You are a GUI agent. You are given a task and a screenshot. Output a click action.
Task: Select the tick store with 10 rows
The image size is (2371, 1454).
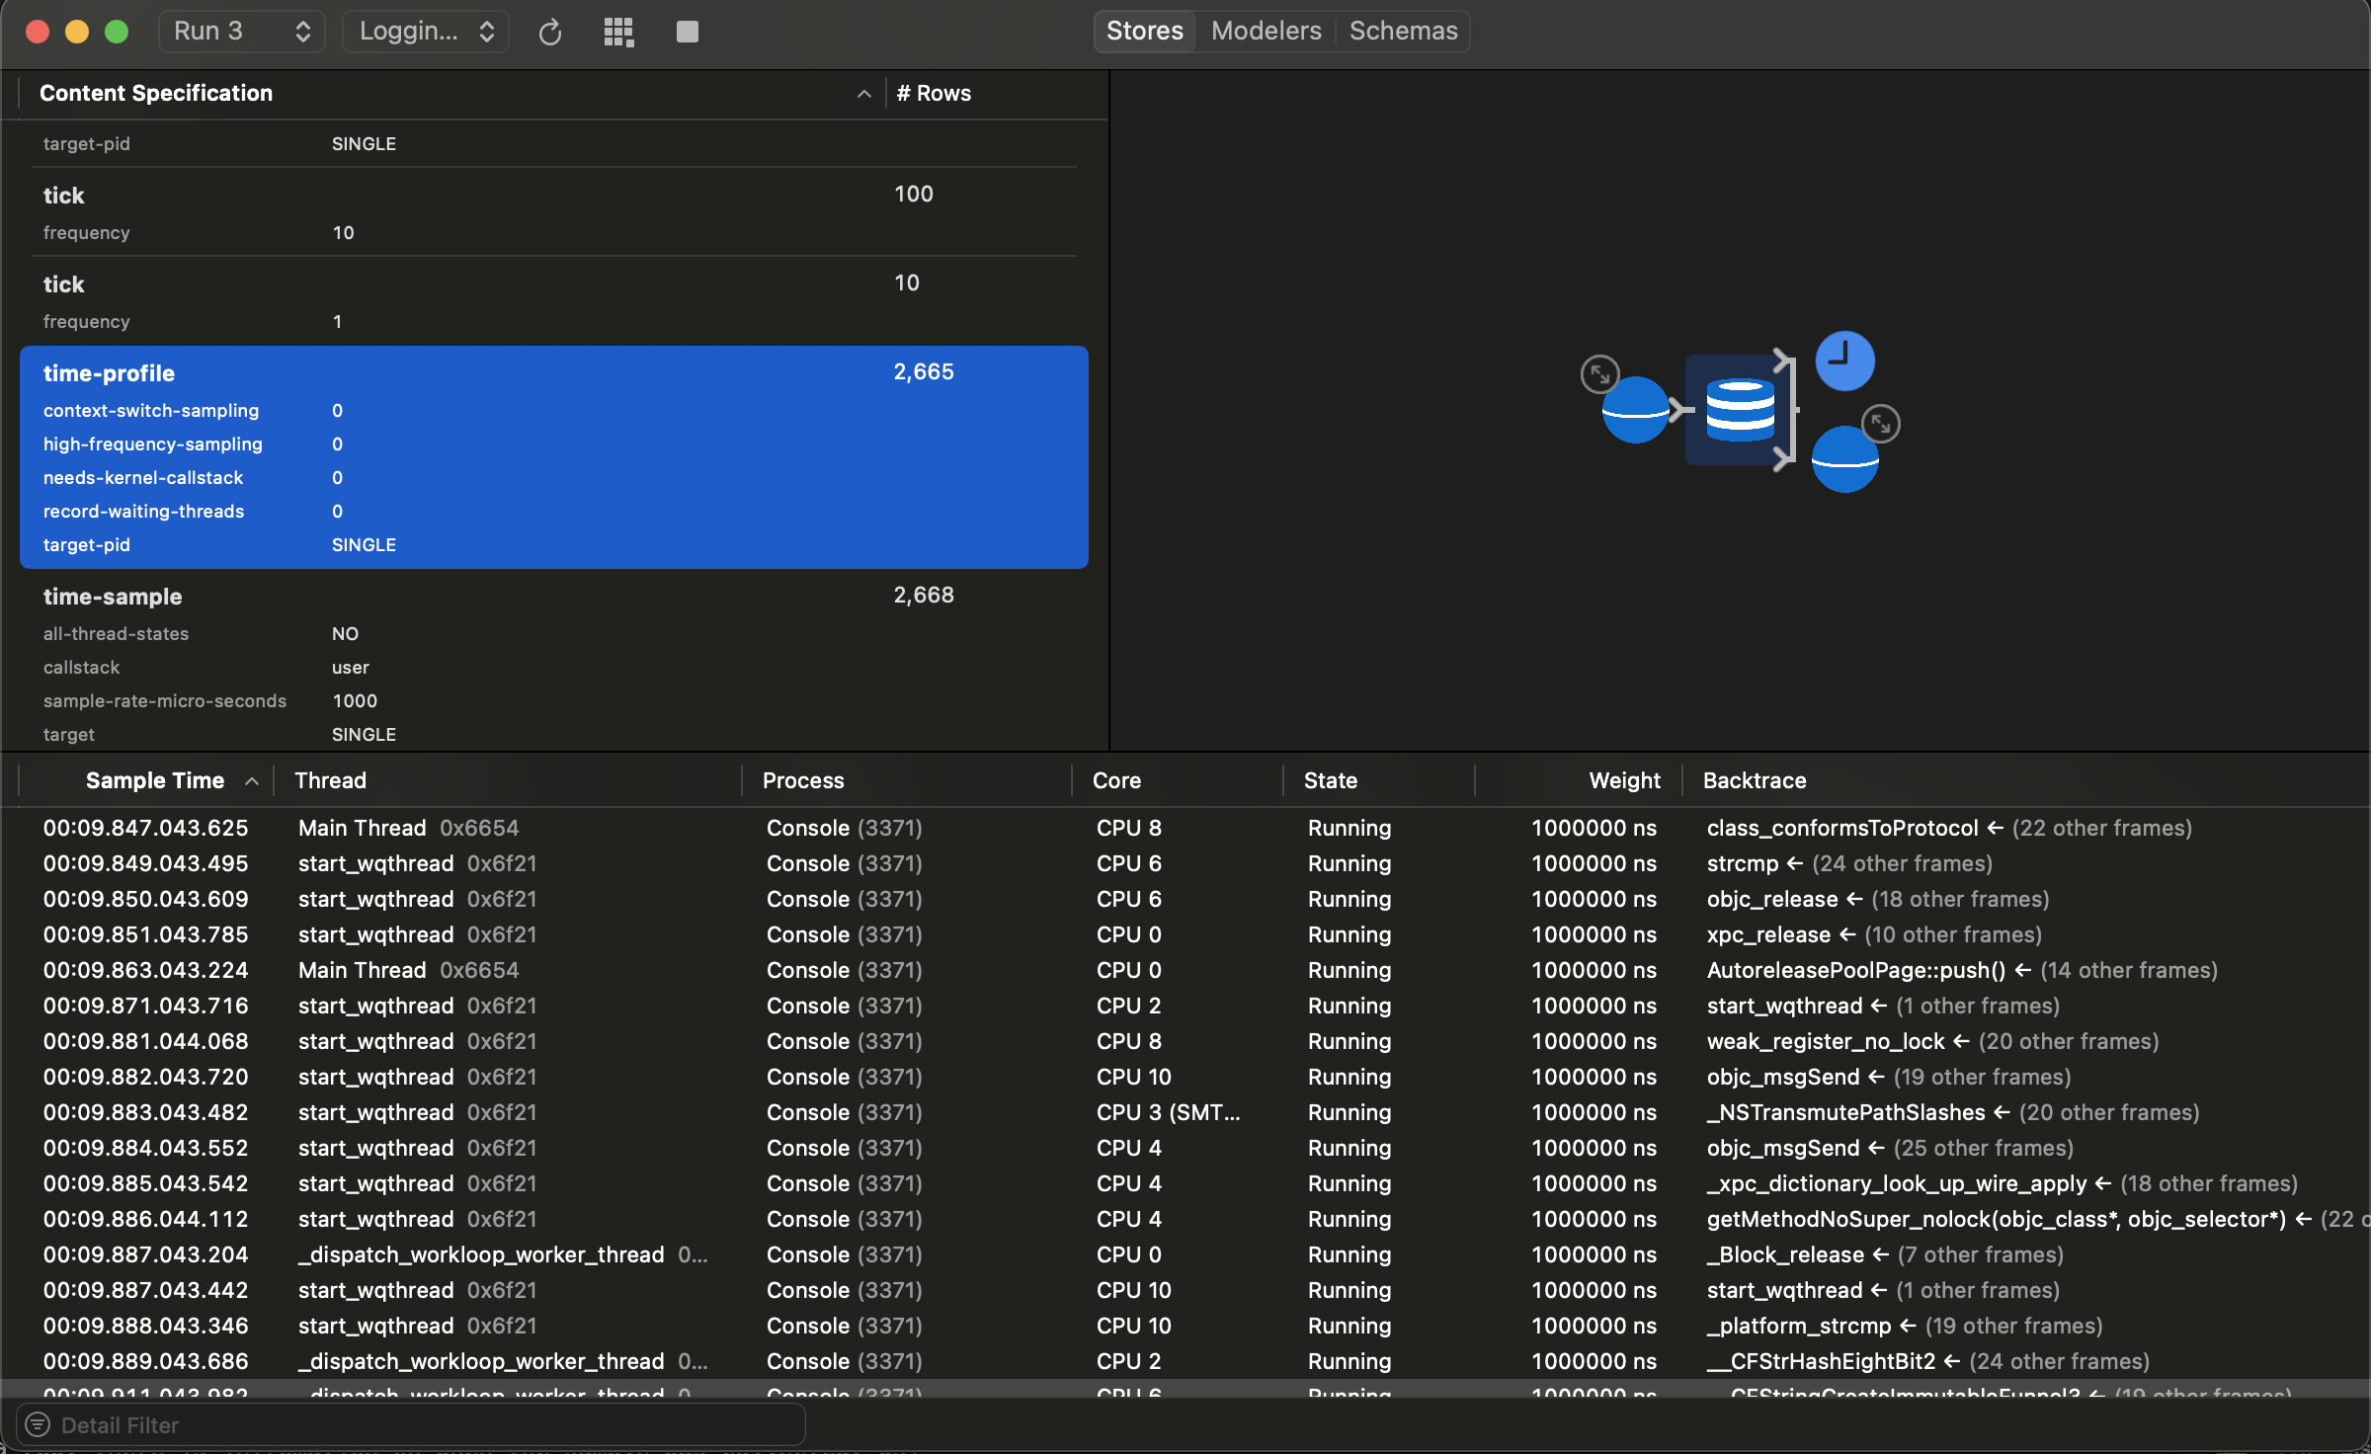pos(554,301)
